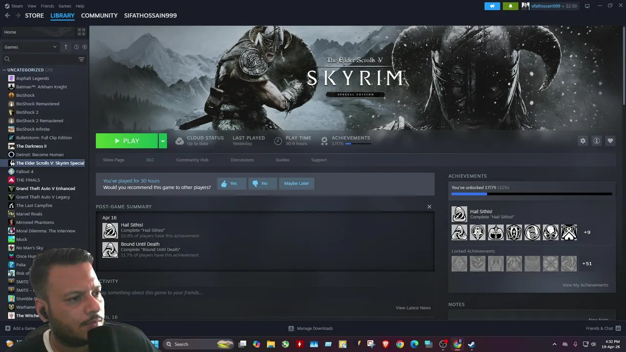The width and height of the screenshot is (626, 352).
Task: Click the announcements megaphone button
Action: 492,6
